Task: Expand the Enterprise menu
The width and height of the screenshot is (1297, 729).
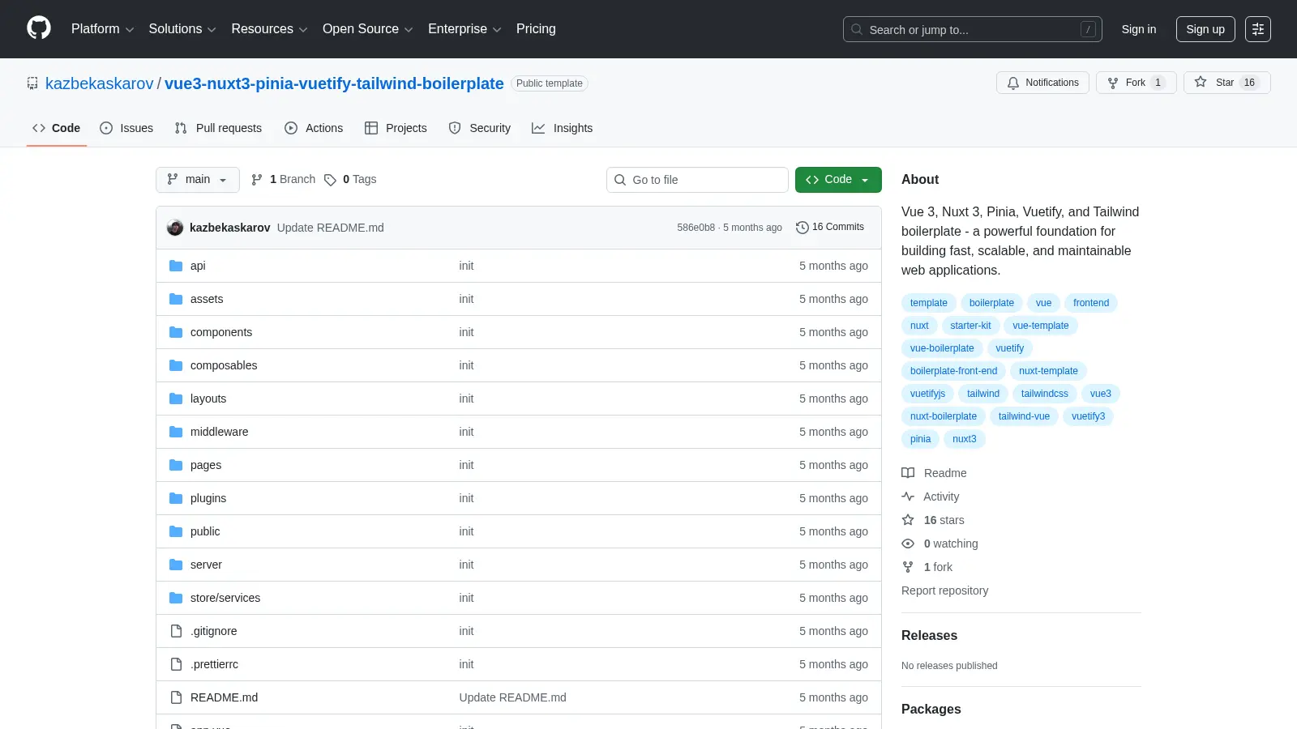Action: pyautogui.click(x=464, y=29)
